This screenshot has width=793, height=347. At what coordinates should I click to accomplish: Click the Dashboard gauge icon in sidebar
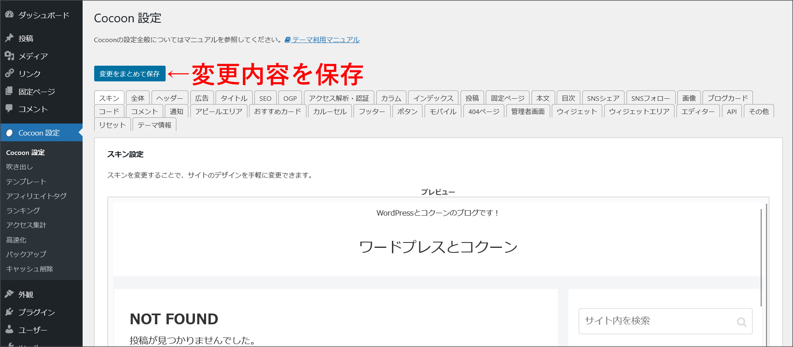(x=9, y=15)
